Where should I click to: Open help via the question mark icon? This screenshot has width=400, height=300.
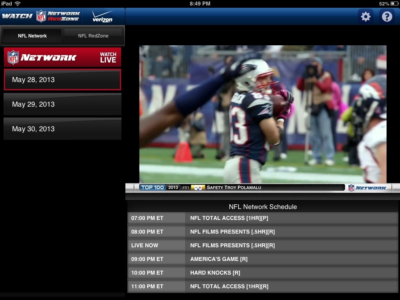387,17
